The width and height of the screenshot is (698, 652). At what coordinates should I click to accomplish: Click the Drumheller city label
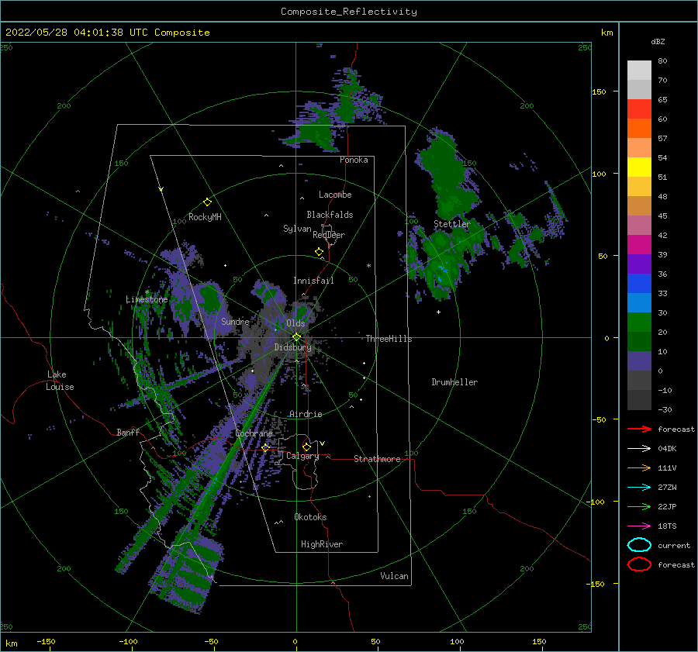click(x=454, y=382)
